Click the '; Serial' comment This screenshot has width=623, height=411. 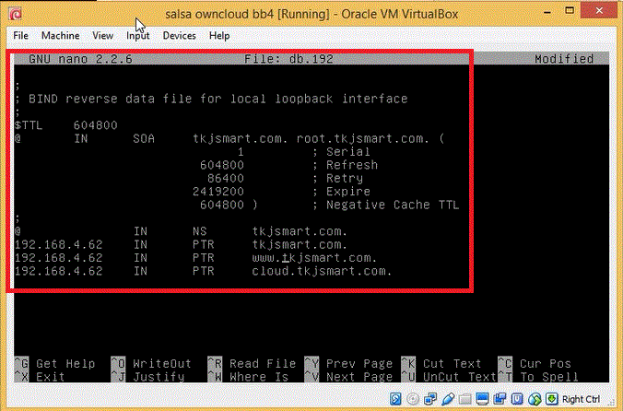click(x=341, y=152)
